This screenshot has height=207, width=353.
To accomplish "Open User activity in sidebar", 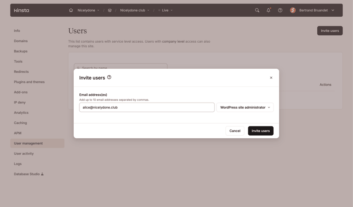I will [24, 154].
